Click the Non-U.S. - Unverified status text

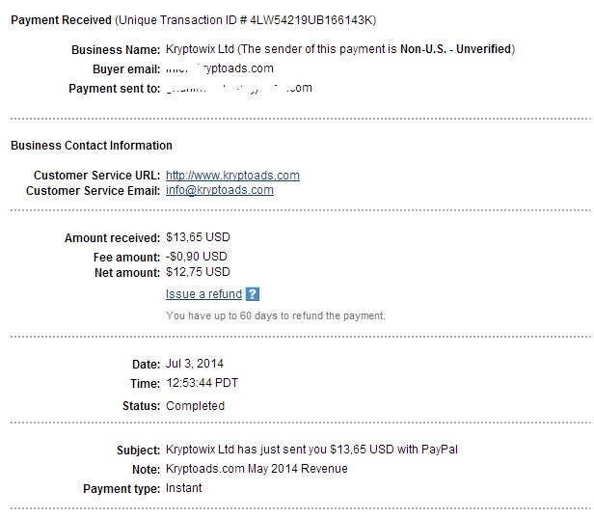(x=456, y=49)
